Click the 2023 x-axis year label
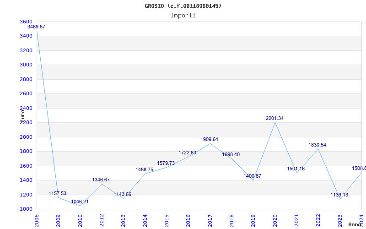Viewport: 366px width, 229px height. coord(340,221)
